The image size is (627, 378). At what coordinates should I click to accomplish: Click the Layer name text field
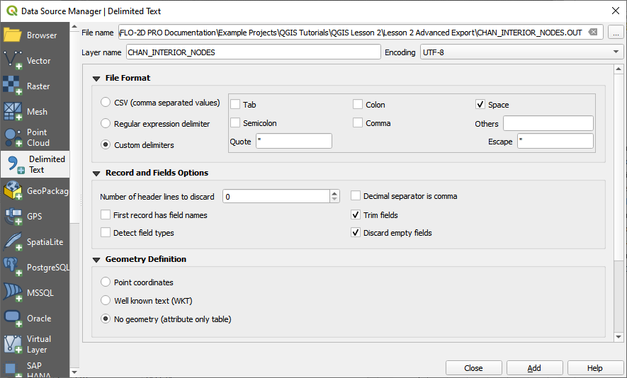click(x=253, y=52)
